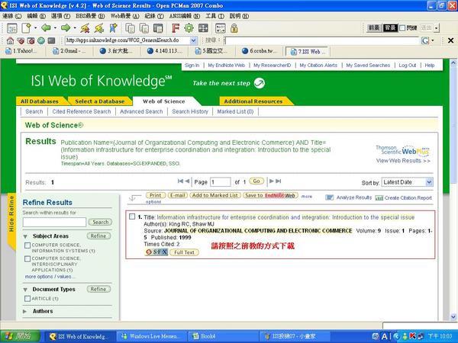Click the pin favorite icon

coord(113,28)
